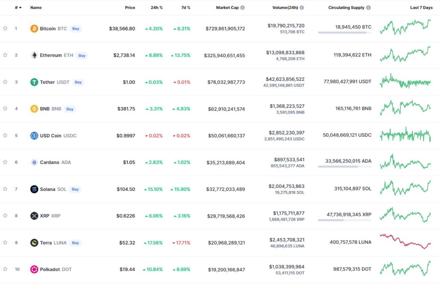
Task: Sort table by Market Cap header
Action: click(x=227, y=8)
